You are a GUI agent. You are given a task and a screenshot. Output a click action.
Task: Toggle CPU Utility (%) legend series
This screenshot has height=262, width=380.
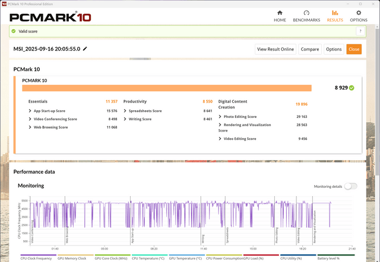pyautogui.click(x=298, y=257)
